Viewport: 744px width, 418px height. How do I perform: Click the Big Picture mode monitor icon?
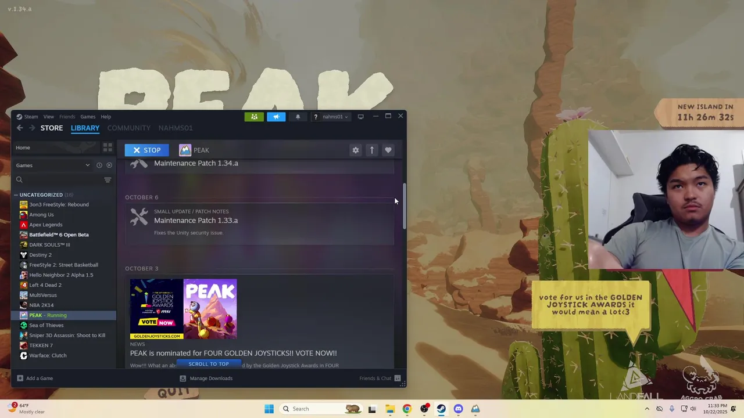coord(360,117)
